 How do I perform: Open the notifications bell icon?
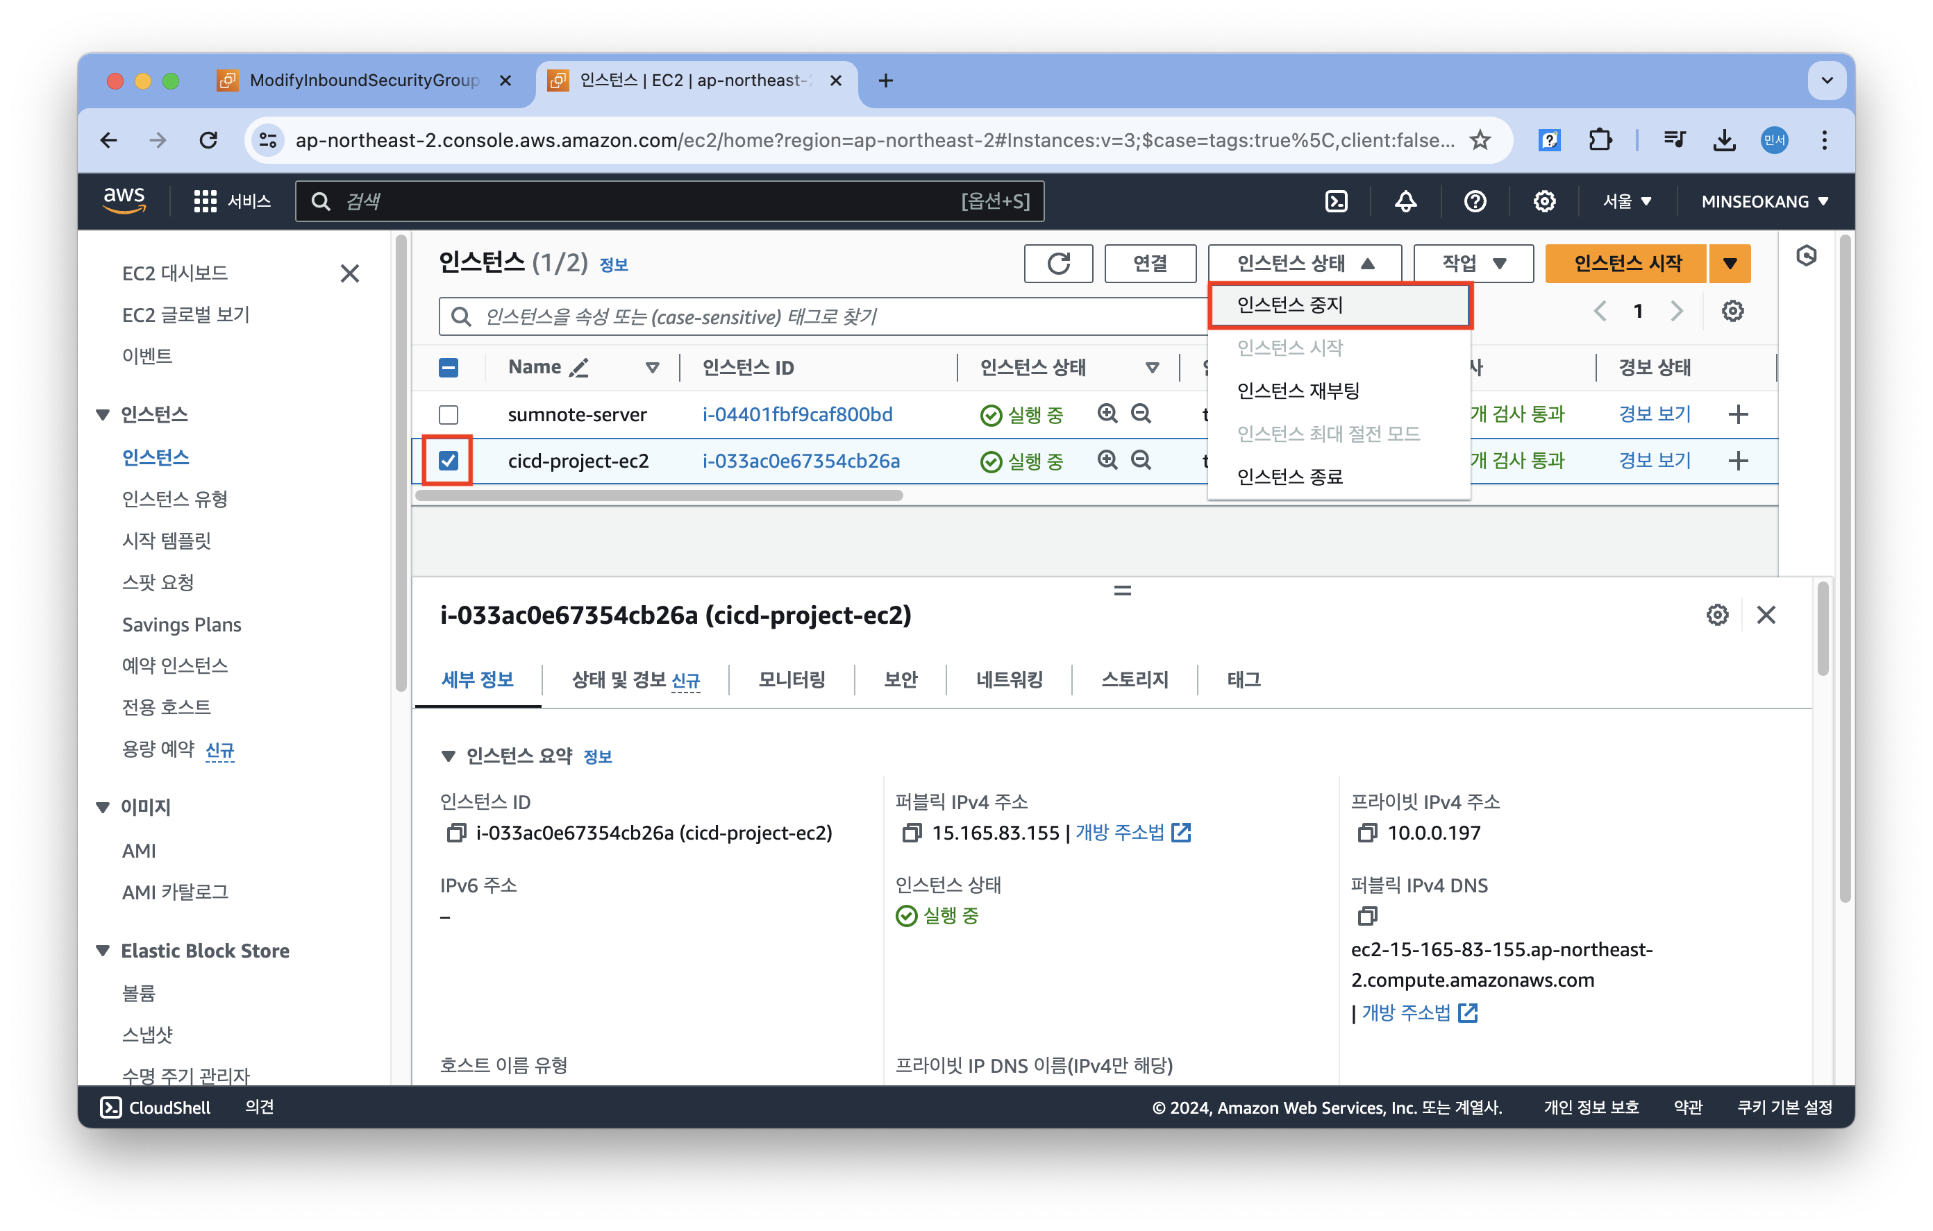click(1405, 201)
